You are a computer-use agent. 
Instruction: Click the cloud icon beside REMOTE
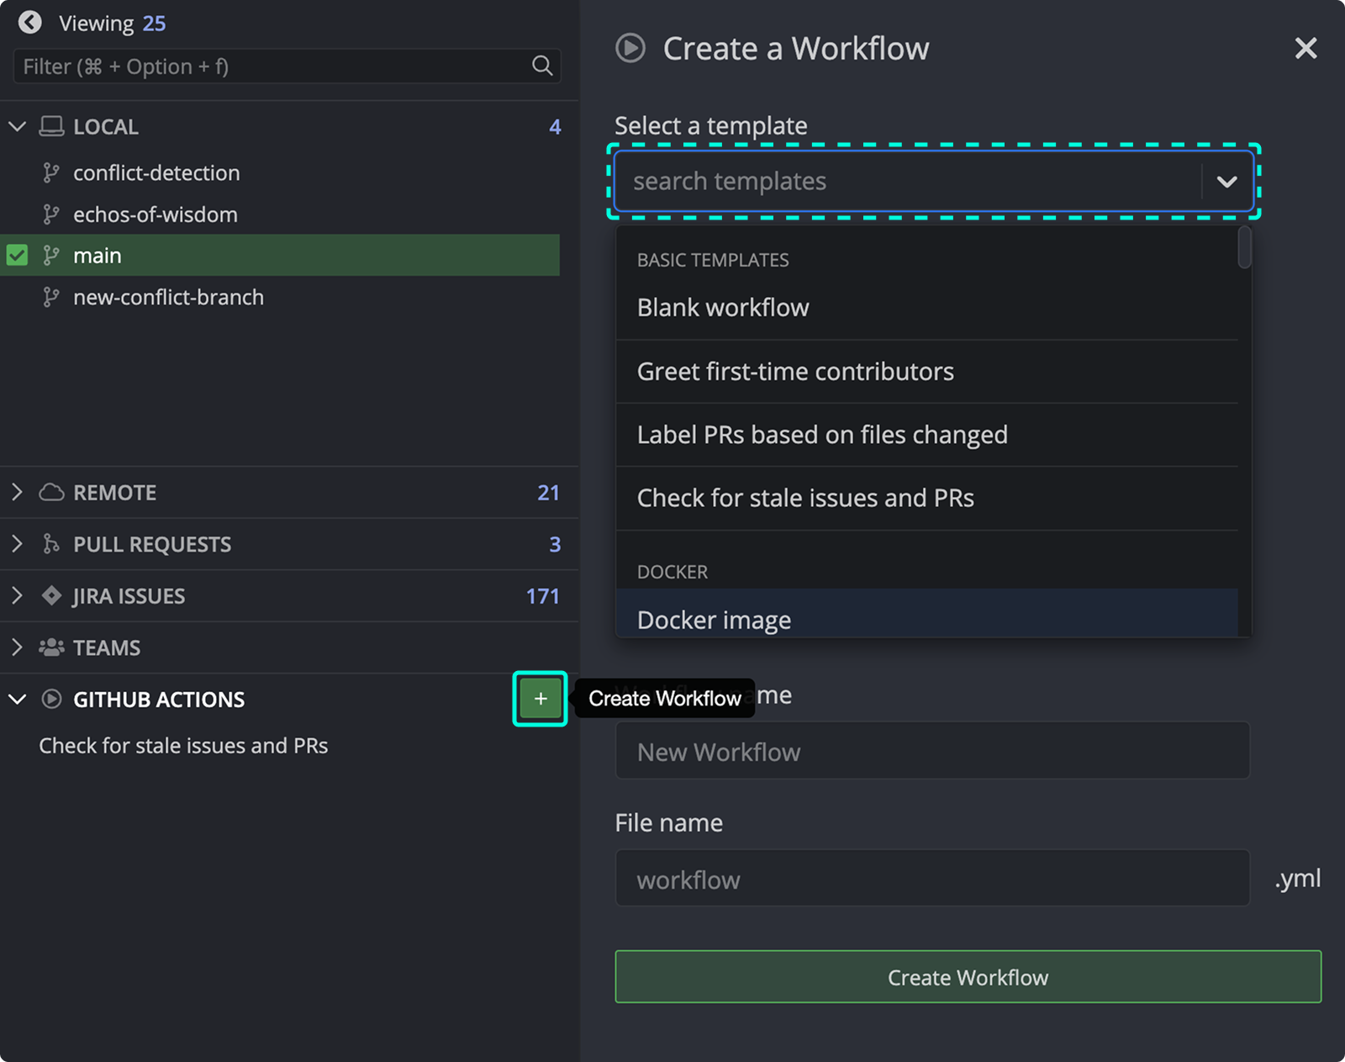pyautogui.click(x=51, y=492)
